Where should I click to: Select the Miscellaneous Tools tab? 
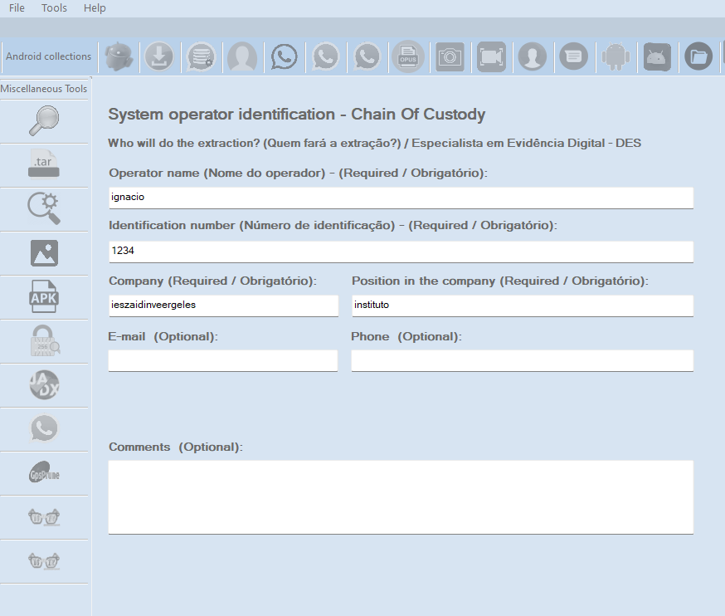point(44,88)
